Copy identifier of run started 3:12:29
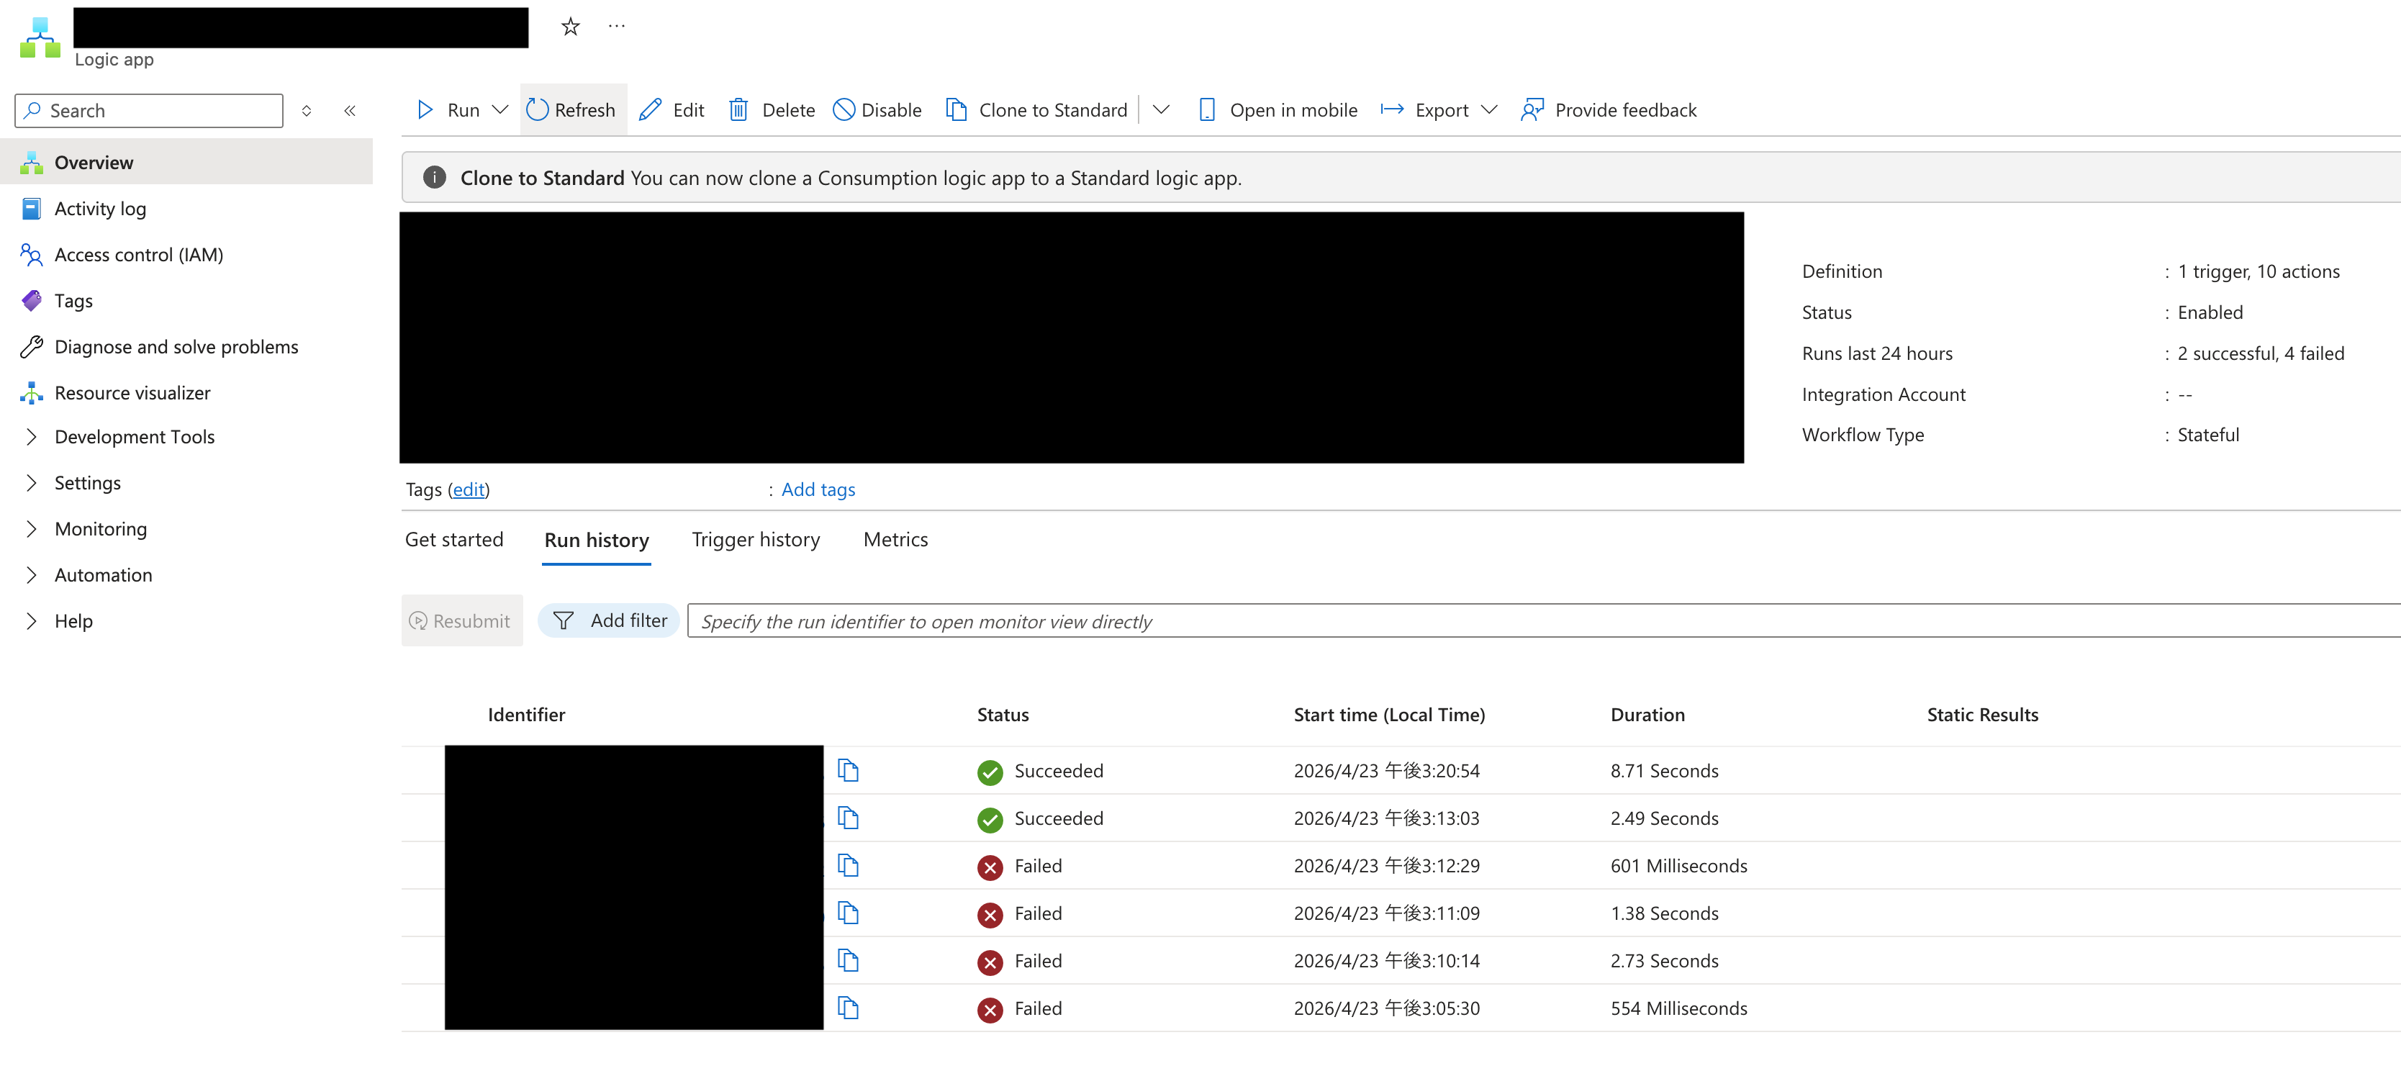 [848, 866]
